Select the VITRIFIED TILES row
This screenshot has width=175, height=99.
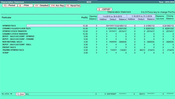[x=88, y=26]
